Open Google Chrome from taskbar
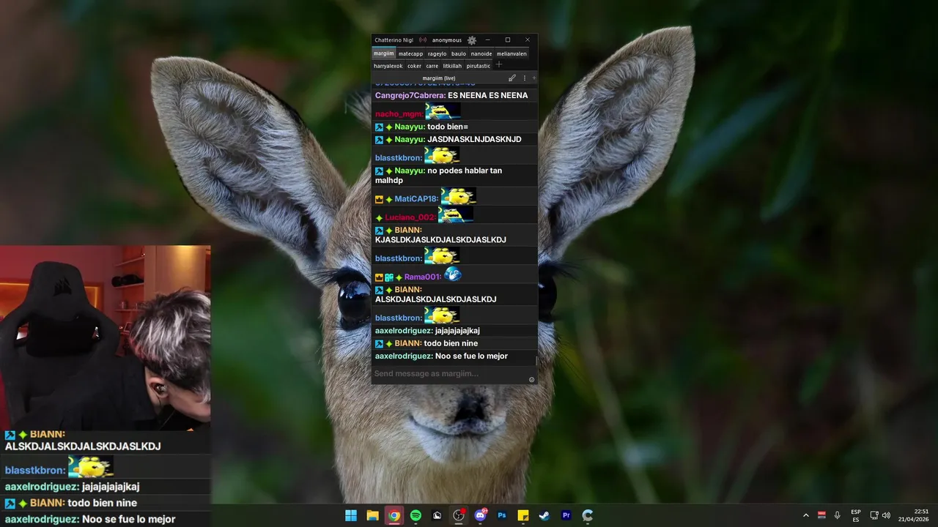The width and height of the screenshot is (938, 527). point(394,515)
